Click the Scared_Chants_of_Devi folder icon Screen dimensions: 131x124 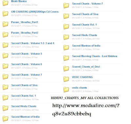tap(66, 68)
